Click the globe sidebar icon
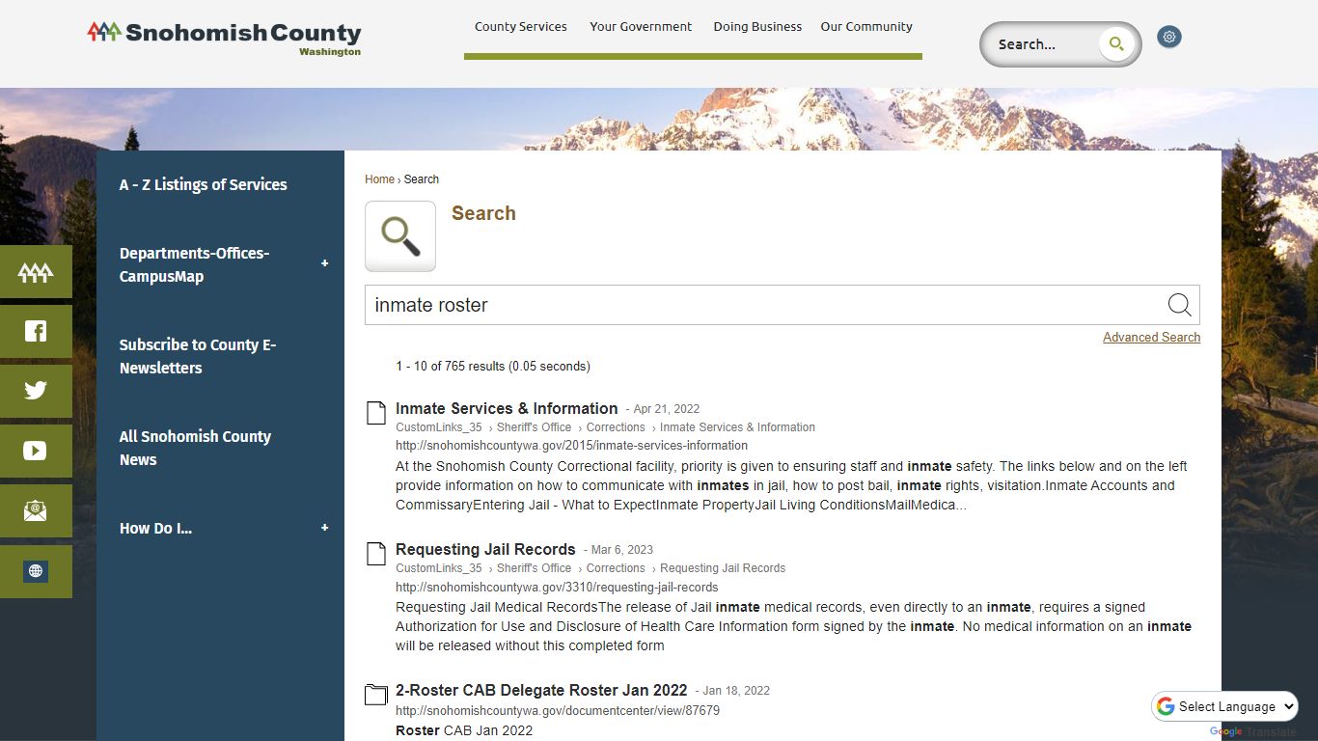The height and width of the screenshot is (741, 1318). click(x=36, y=571)
